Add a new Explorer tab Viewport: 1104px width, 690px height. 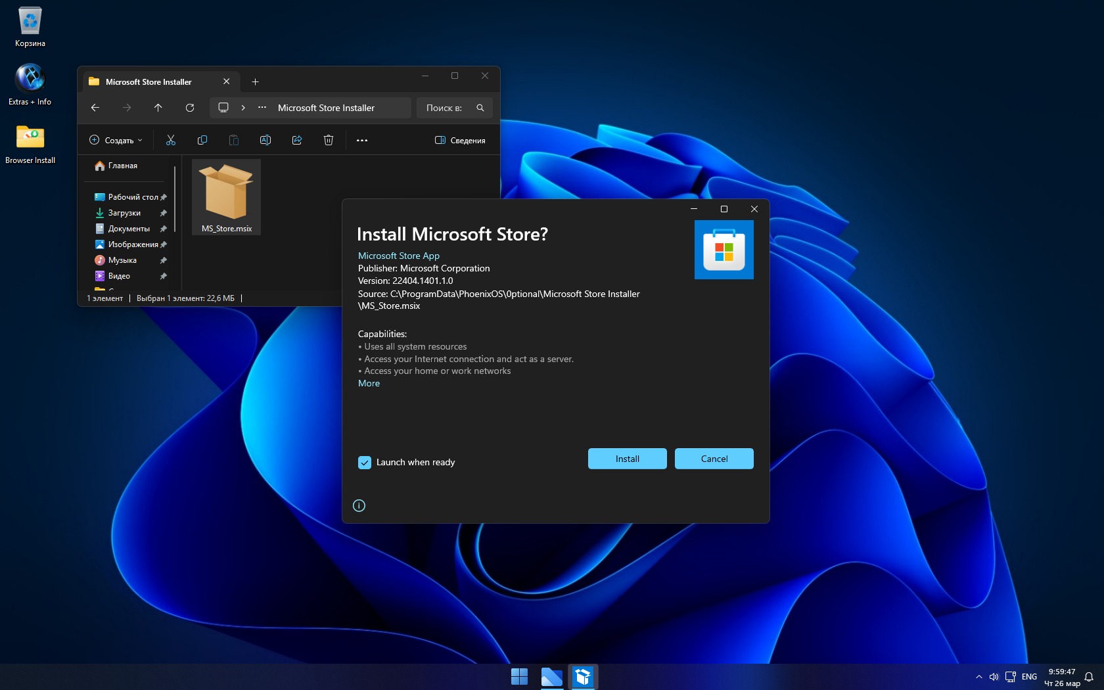tap(256, 82)
